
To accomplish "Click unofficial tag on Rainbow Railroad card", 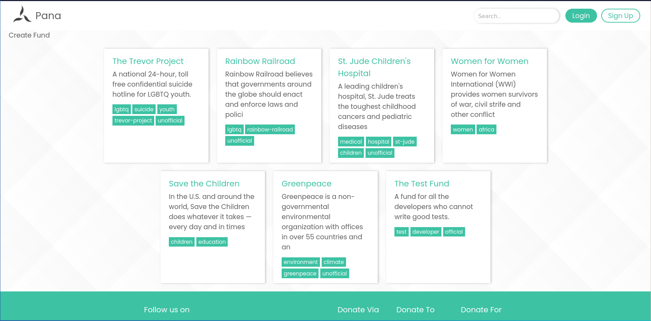I will tap(240, 141).
